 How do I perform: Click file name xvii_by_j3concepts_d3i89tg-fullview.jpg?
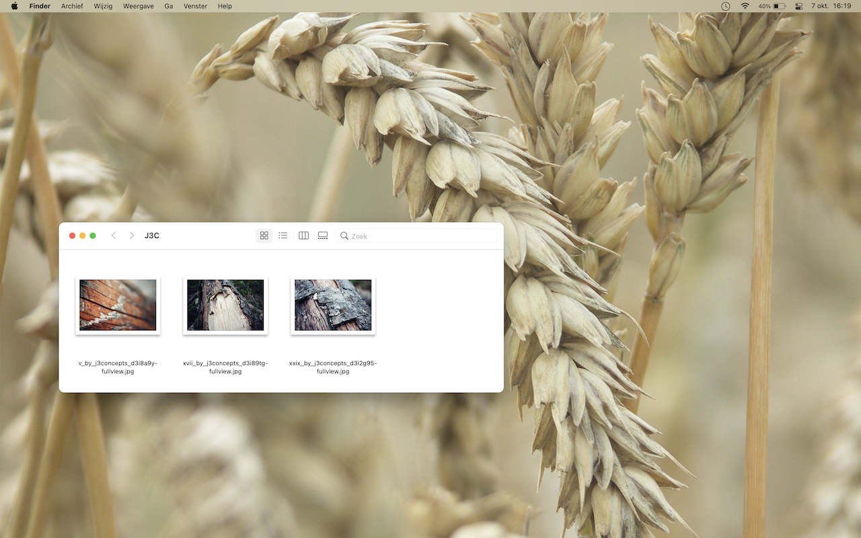pos(225,367)
